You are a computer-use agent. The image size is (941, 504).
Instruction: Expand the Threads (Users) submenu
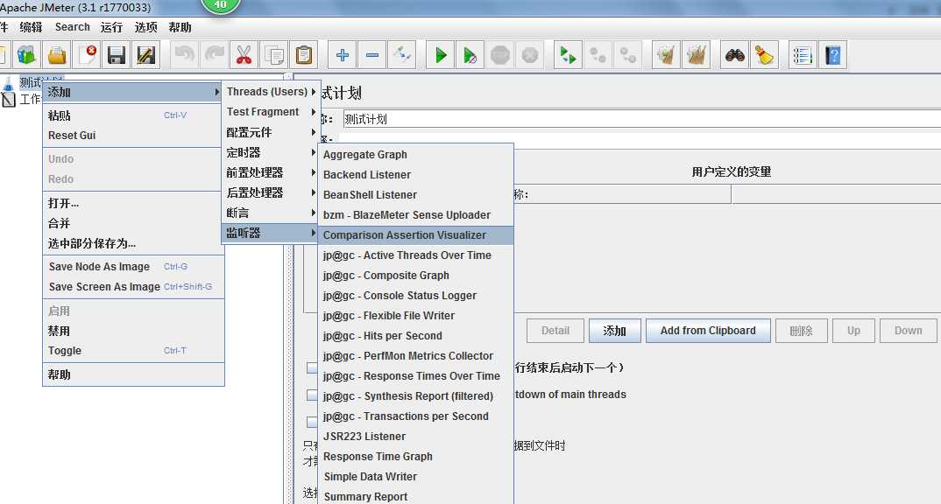270,92
